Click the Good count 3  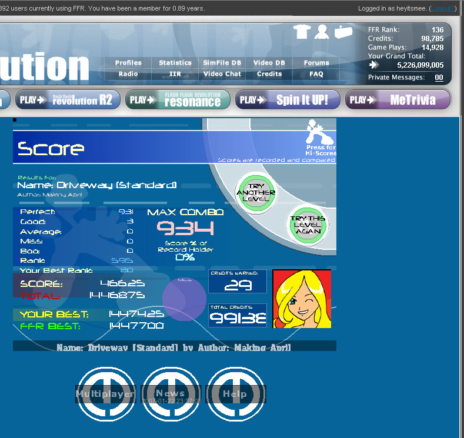click(131, 221)
